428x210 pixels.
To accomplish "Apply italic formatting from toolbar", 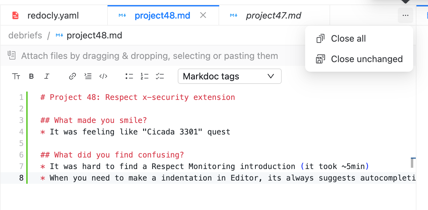I will [47, 77].
